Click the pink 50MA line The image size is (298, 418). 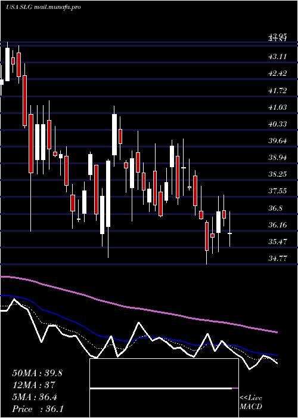coord(138,308)
